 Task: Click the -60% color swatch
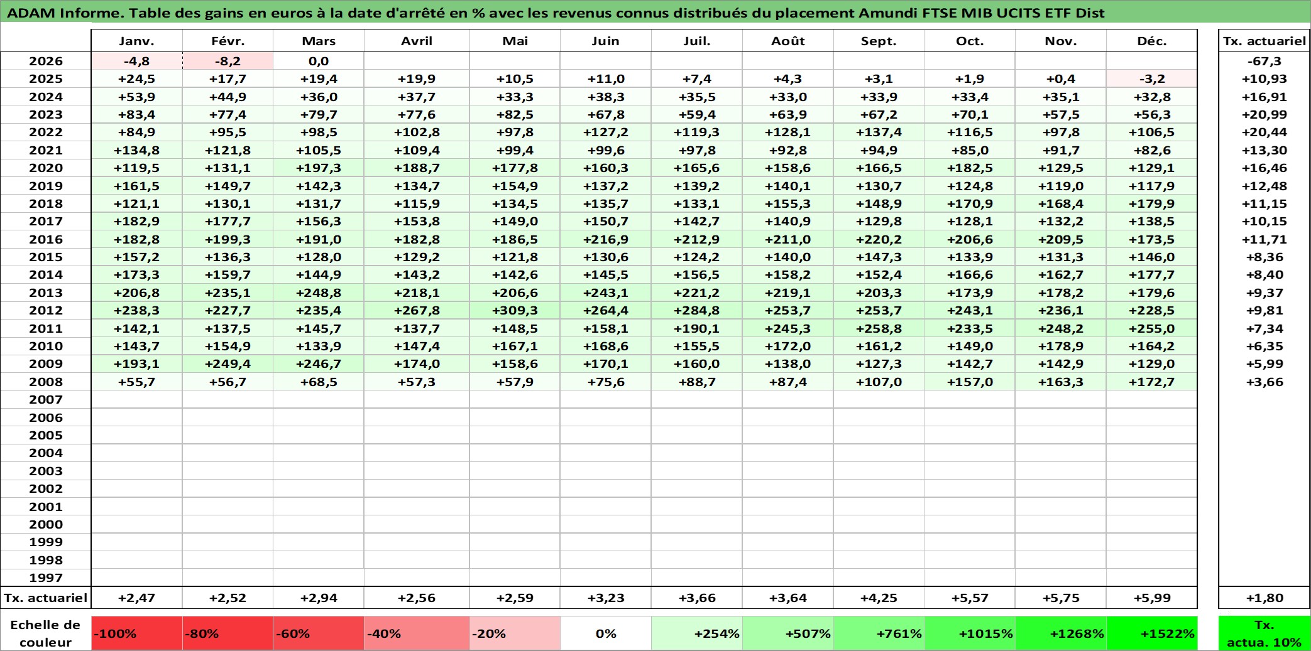coord(319,633)
